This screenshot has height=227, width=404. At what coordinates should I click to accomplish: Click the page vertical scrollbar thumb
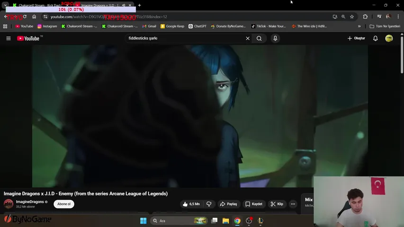(x=402, y=54)
